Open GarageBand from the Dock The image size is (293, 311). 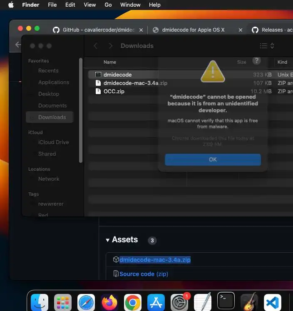249,303
